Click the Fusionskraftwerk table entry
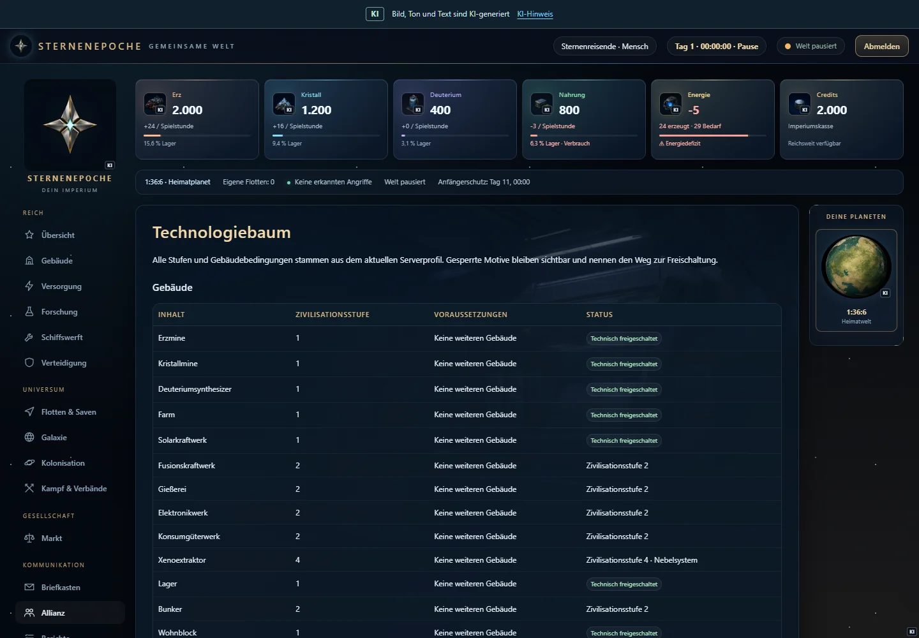 (x=186, y=466)
